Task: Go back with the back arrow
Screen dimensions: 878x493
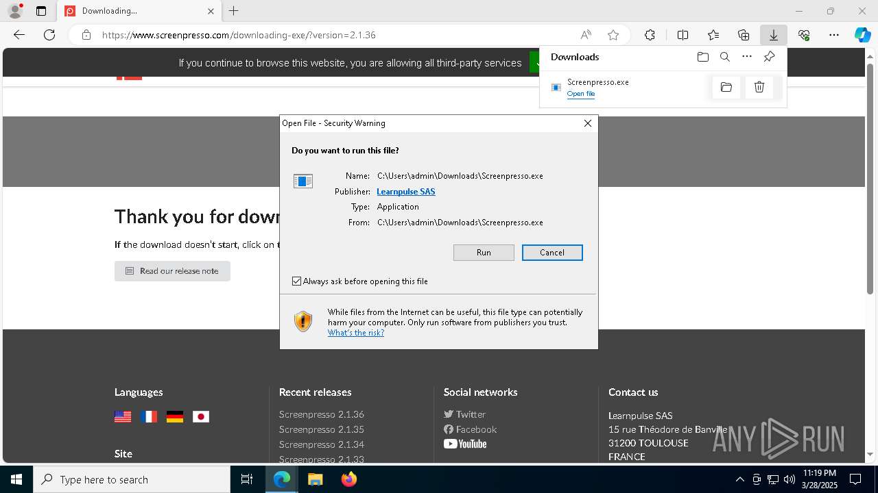Action: click(19, 35)
